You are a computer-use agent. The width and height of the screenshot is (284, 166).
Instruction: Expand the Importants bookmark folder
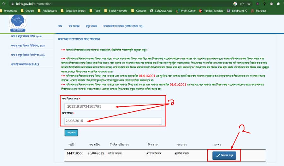click(9, 11)
